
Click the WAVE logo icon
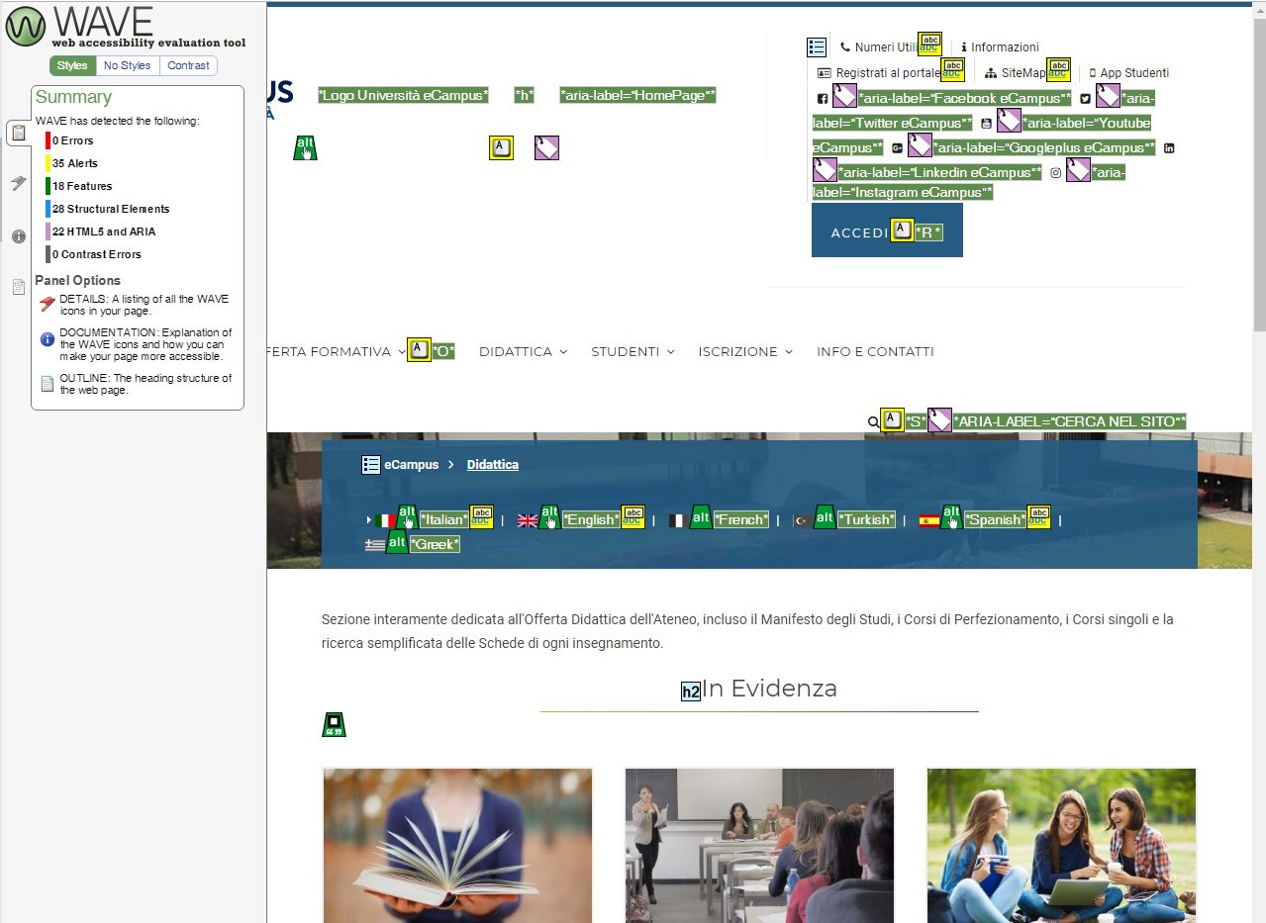[x=26, y=27]
